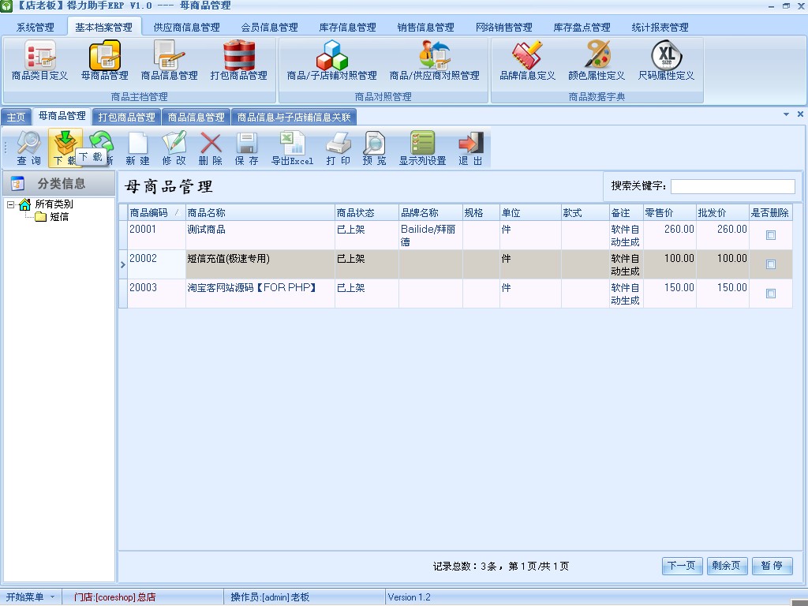Click the 下一页 button
808x606 pixels.
[682, 566]
